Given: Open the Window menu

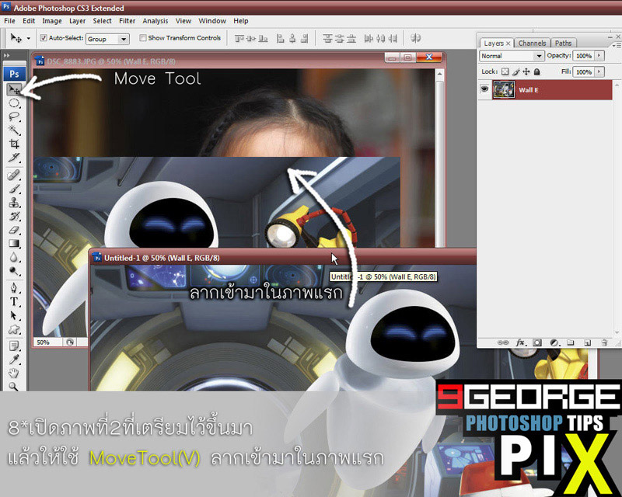Looking at the screenshot, I should tap(212, 21).
